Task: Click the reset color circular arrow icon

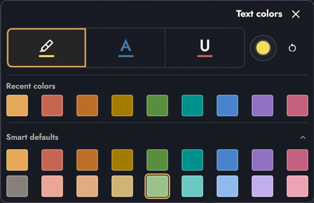Action: [x=292, y=48]
